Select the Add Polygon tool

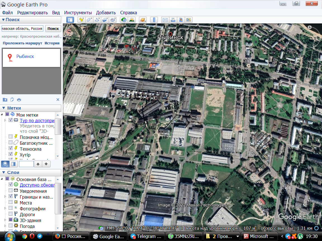89,20
